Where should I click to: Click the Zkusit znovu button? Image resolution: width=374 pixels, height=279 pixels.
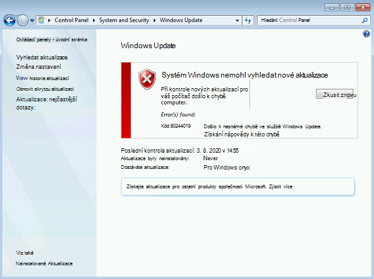click(x=335, y=94)
